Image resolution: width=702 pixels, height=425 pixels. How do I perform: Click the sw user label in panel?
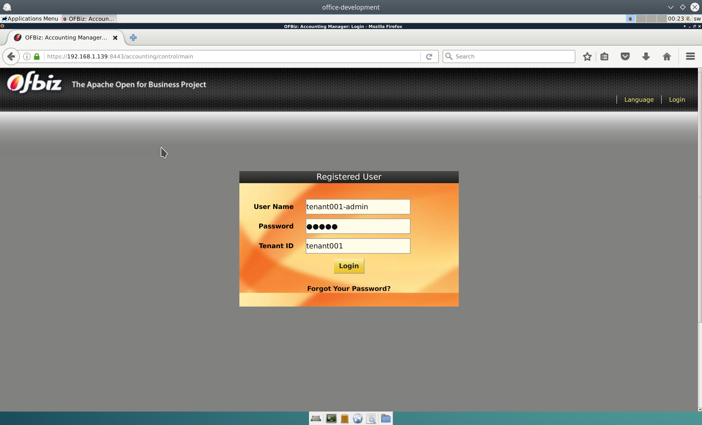point(697,19)
